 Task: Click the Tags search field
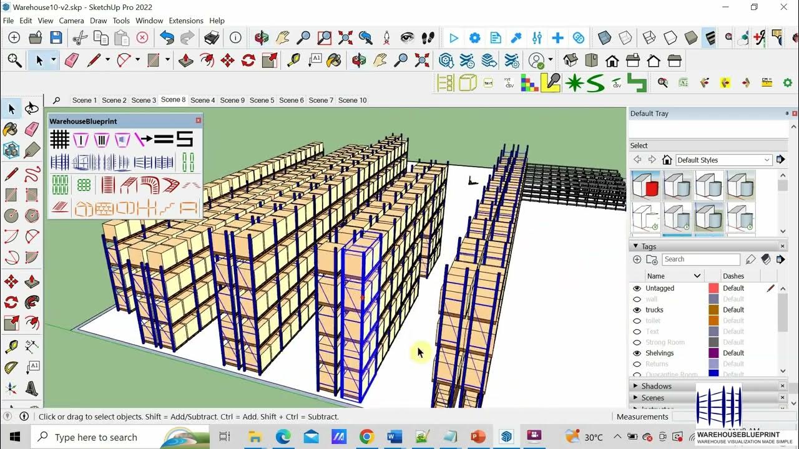[x=701, y=259]
